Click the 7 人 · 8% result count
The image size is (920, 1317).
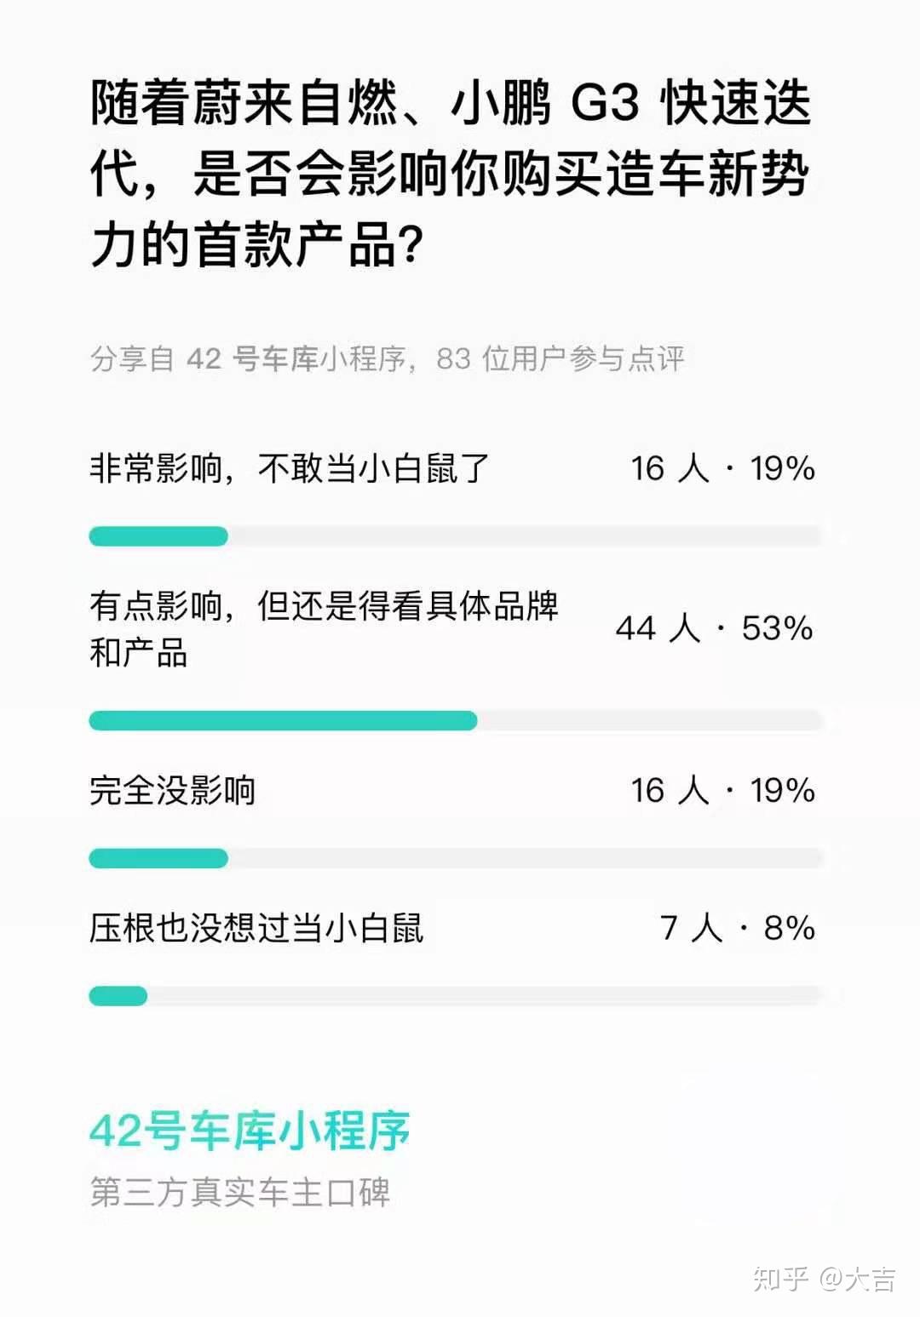(x=738, y=928)
